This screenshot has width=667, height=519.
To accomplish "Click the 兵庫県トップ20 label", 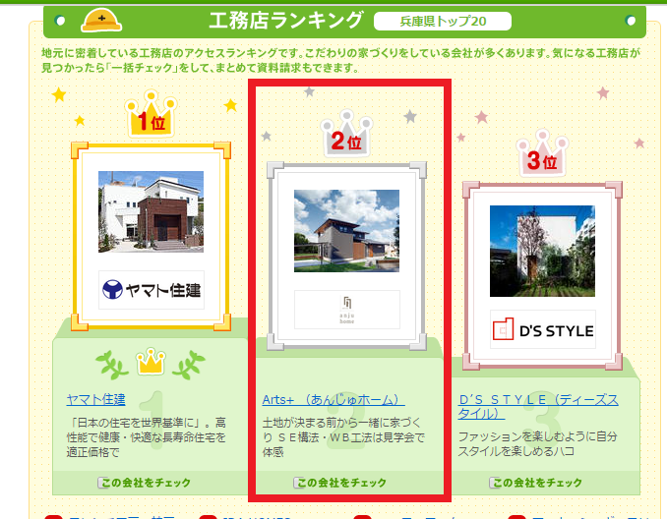I will tap(443, 22).
